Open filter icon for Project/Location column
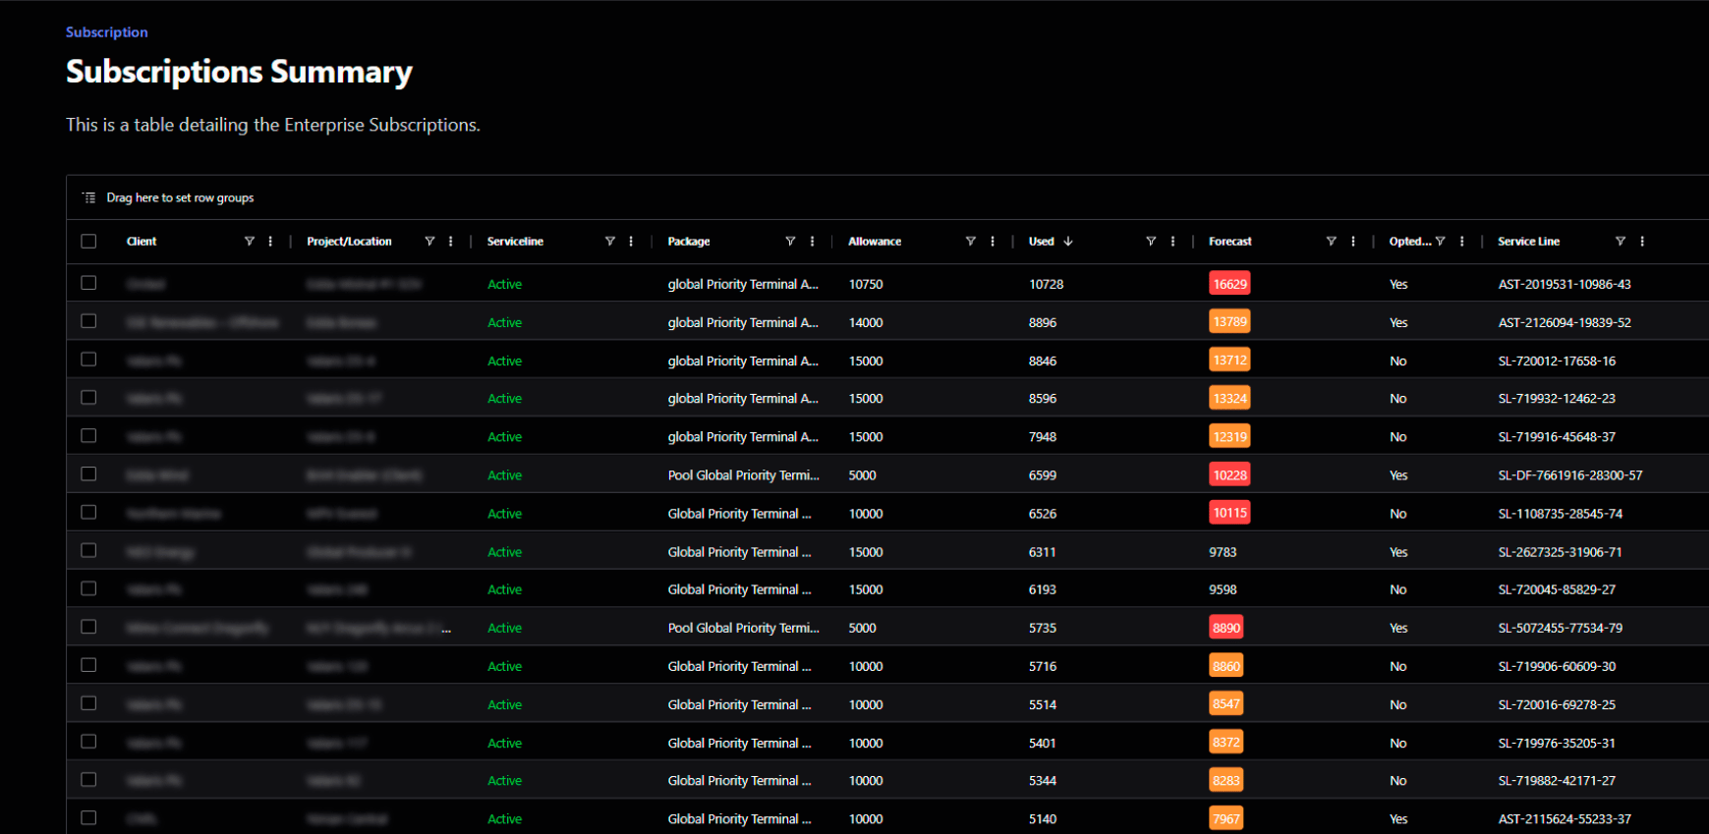 429,242
